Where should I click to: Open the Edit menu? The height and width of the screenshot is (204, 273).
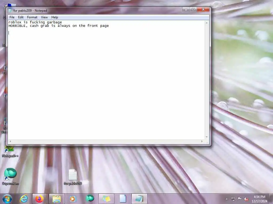click(x=21, y=17)
